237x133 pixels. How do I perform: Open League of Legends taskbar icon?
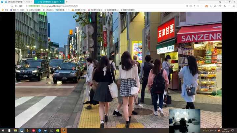[x=64, y=130]
